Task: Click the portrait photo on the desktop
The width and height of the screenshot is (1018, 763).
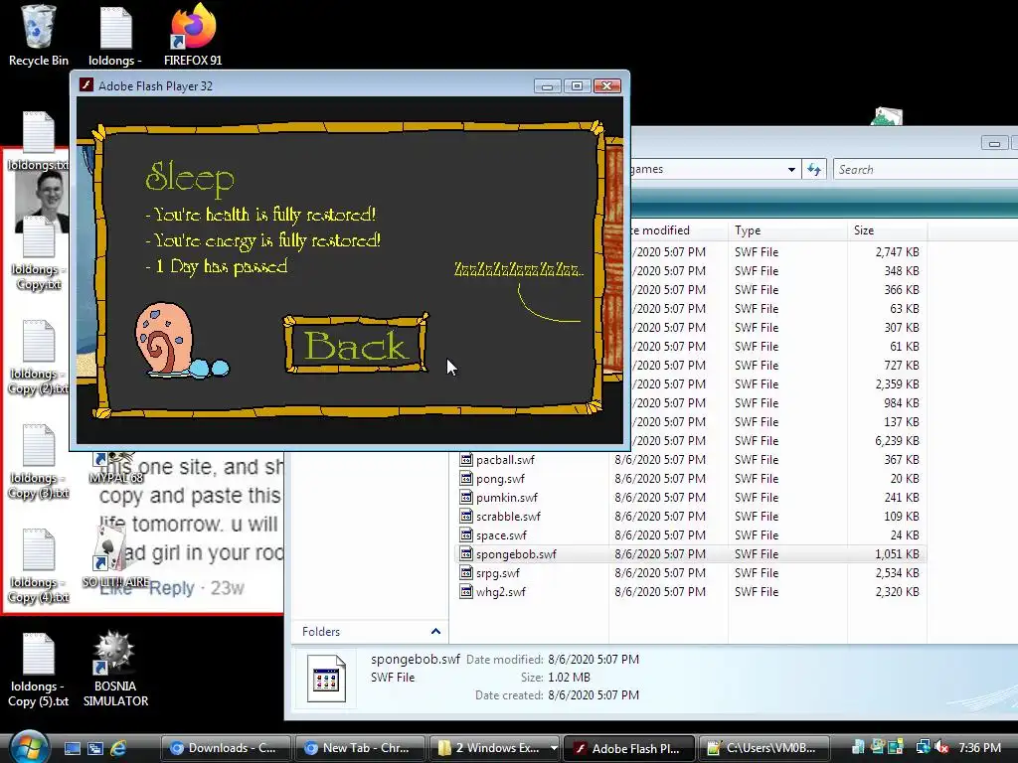Action: [42, 201]
